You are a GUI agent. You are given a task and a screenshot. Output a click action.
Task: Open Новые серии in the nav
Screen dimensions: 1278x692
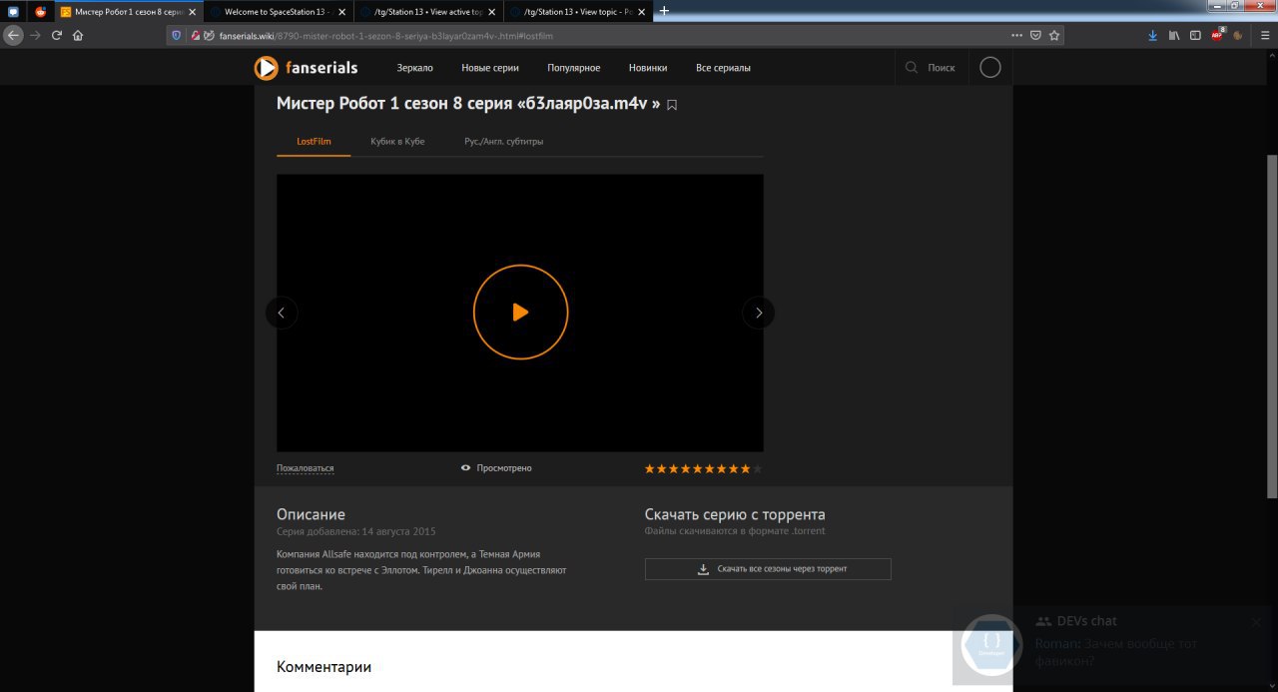pos(490,68)
